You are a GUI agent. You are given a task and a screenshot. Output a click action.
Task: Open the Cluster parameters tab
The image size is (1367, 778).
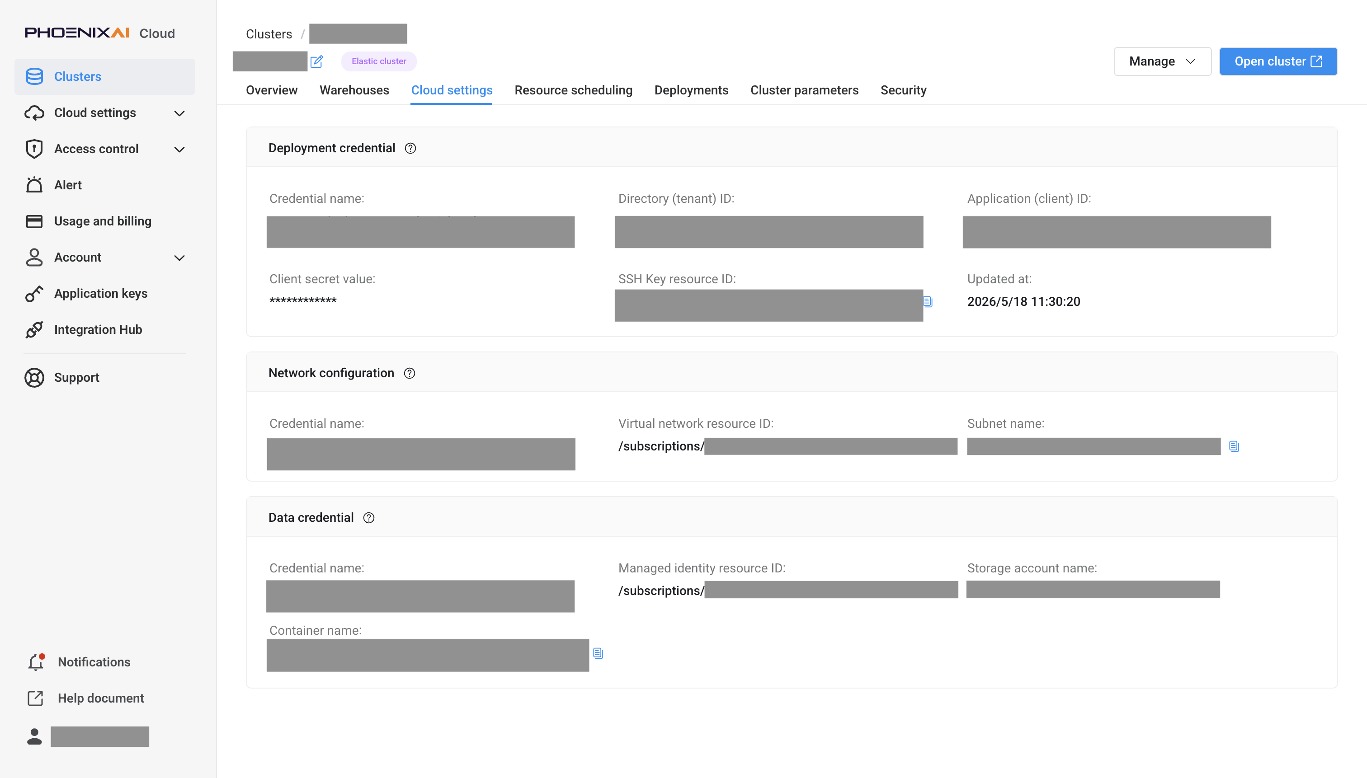tap(804, 90)
